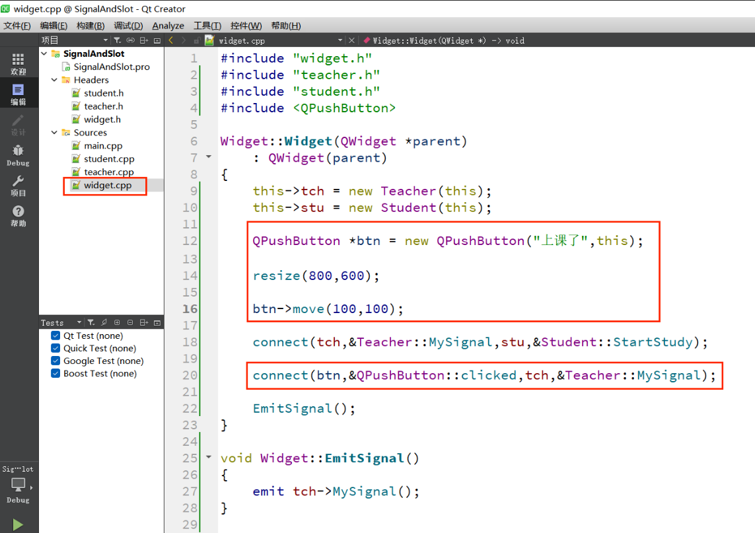Open the Welcome (欢迎) mode
Viewport: 755px width, 533px height.
(18, 64)
